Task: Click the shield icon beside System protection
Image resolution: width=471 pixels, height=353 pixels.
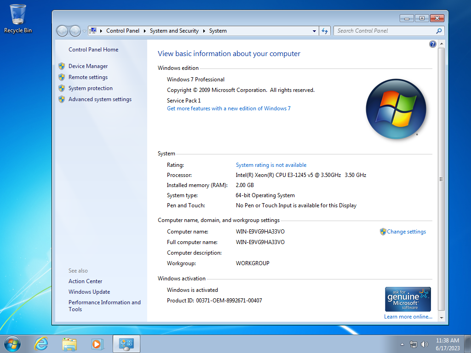Action: click(62, 88)
